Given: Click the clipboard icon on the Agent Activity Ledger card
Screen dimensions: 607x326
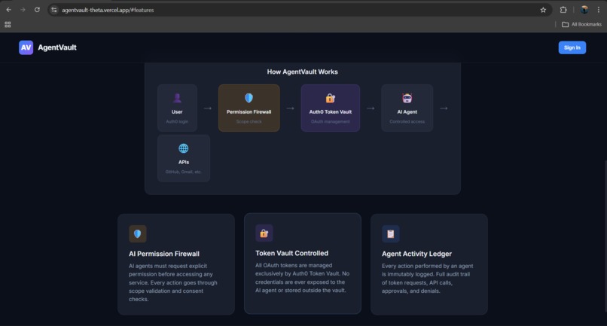Looking at the screenshot, I should point(391,234).
